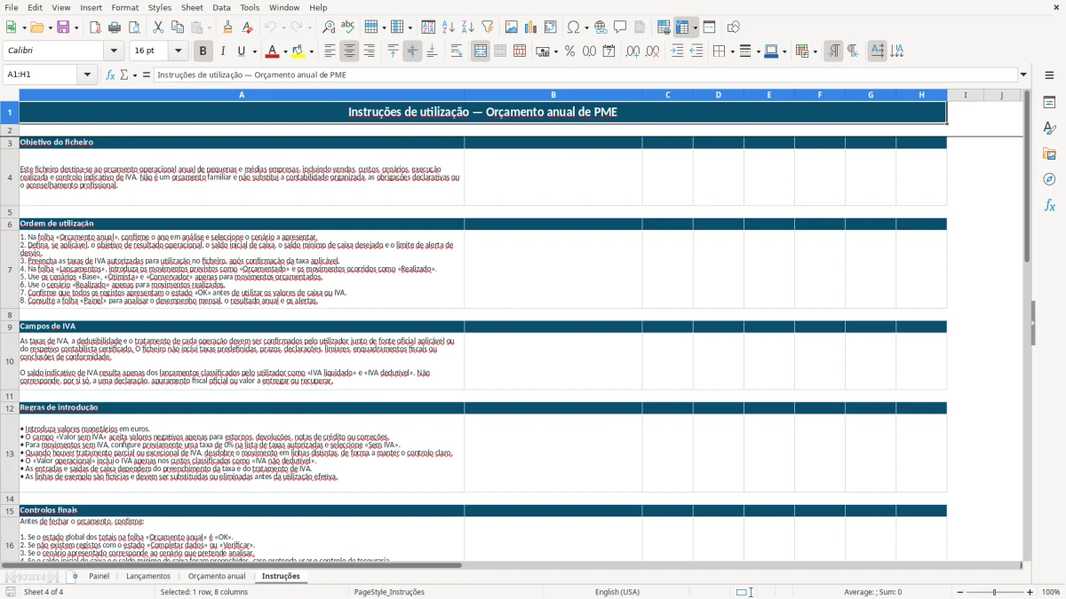
Task: Toggle underline formatting
Action: 242,51
